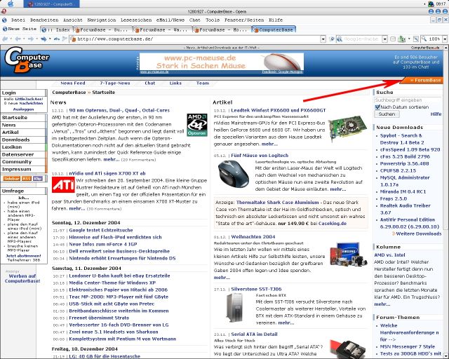Click the Neue Seite button

tap(20, 29)
